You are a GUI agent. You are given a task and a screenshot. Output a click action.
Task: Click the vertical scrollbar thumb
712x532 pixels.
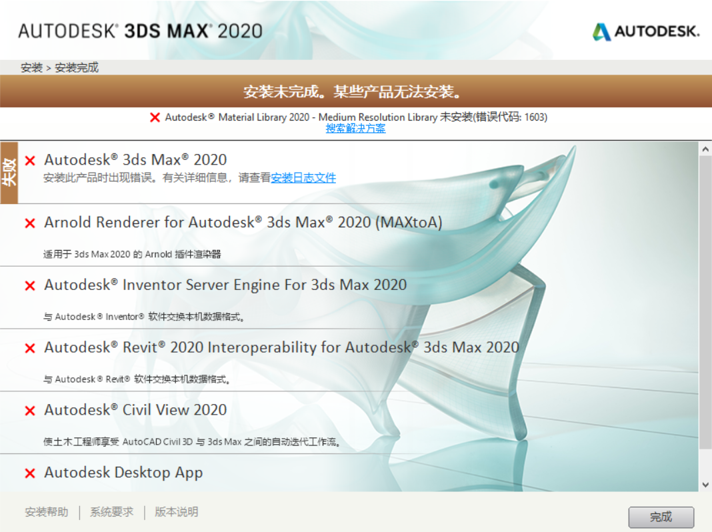coord(705,302)
